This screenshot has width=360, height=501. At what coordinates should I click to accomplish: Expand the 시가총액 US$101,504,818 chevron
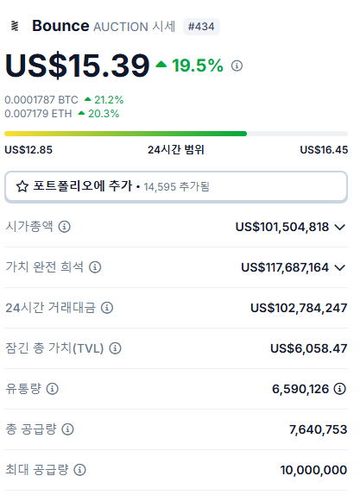(340, 227)
